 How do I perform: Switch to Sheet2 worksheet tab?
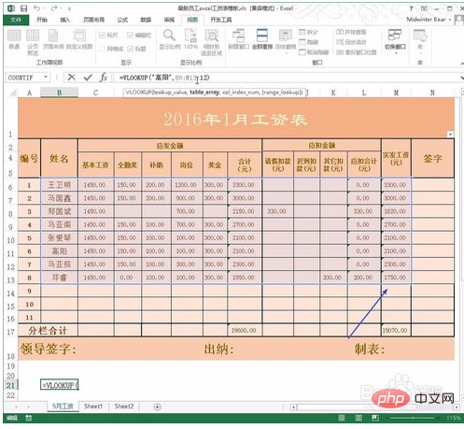[123, 407]
